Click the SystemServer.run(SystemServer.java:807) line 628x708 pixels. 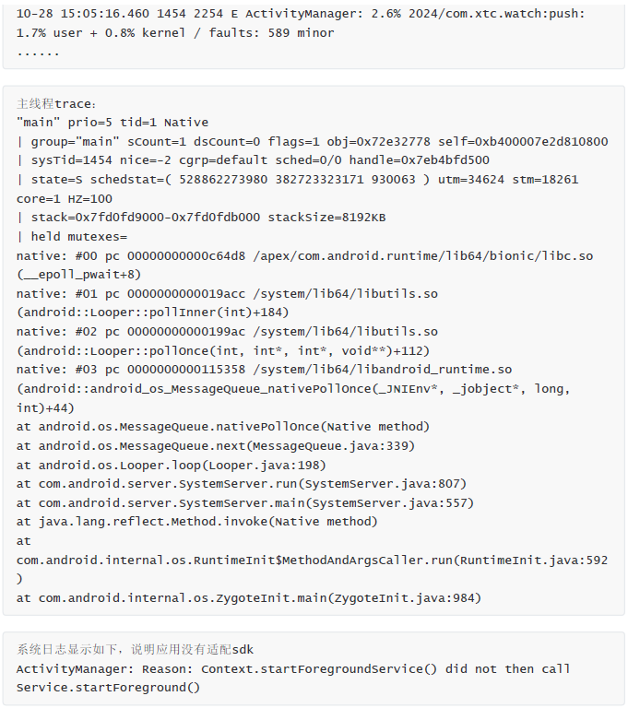coord(242,484)
